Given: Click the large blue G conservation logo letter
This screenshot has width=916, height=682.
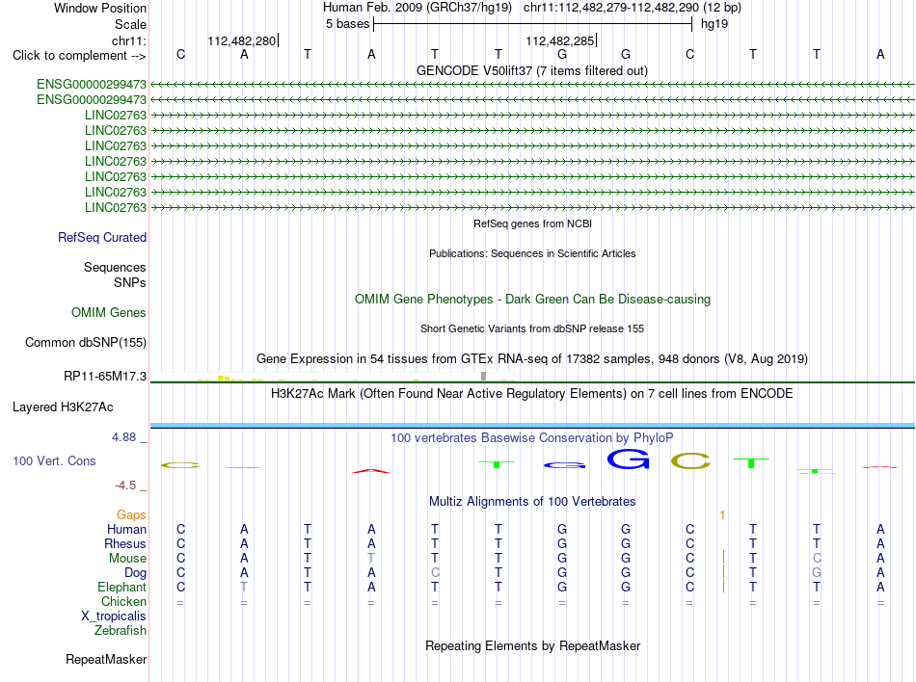Looking at the screenshot, I should (628, 459).
